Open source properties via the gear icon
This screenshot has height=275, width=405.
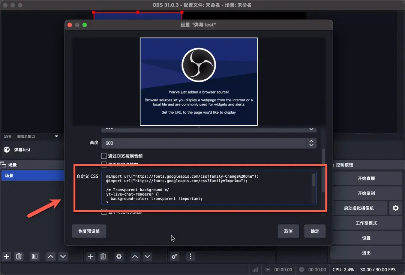pyautogui.click(x=119, y=256)
